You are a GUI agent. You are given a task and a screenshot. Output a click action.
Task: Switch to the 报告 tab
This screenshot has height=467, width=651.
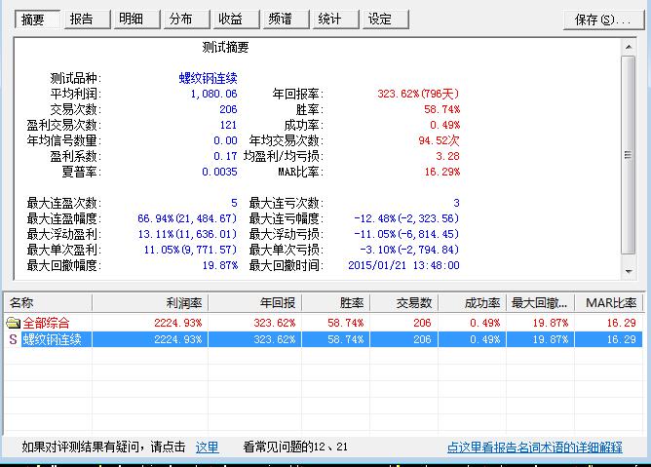83,19
